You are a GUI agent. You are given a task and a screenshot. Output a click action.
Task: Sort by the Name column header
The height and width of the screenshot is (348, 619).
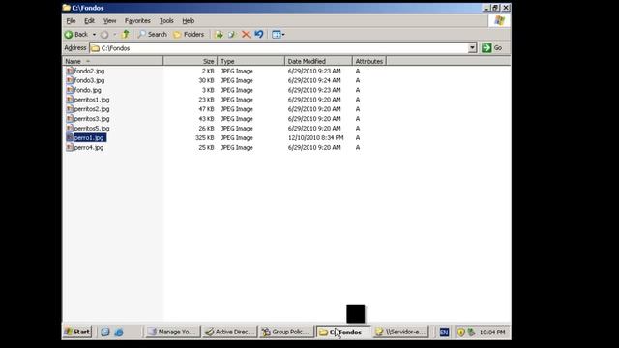(x=112, y=61)
